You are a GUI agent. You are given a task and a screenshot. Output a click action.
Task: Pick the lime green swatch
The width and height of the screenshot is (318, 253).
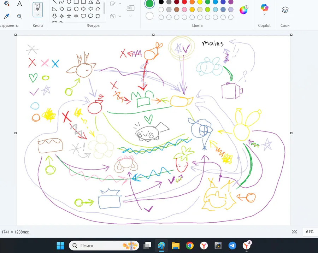(x=207, y=10)
